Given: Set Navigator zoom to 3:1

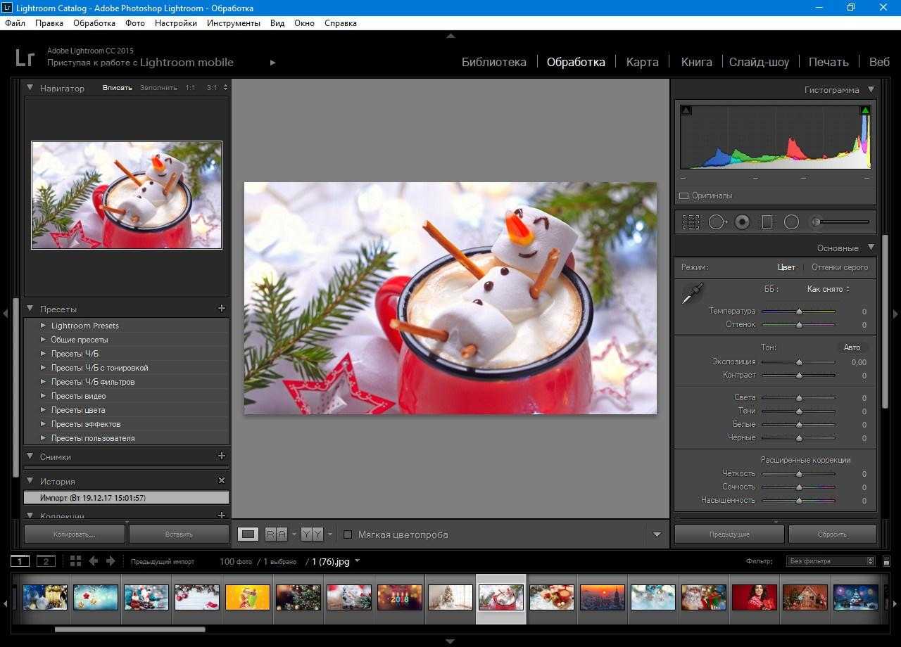Looking at the screenshot, I should pos(212,88).
